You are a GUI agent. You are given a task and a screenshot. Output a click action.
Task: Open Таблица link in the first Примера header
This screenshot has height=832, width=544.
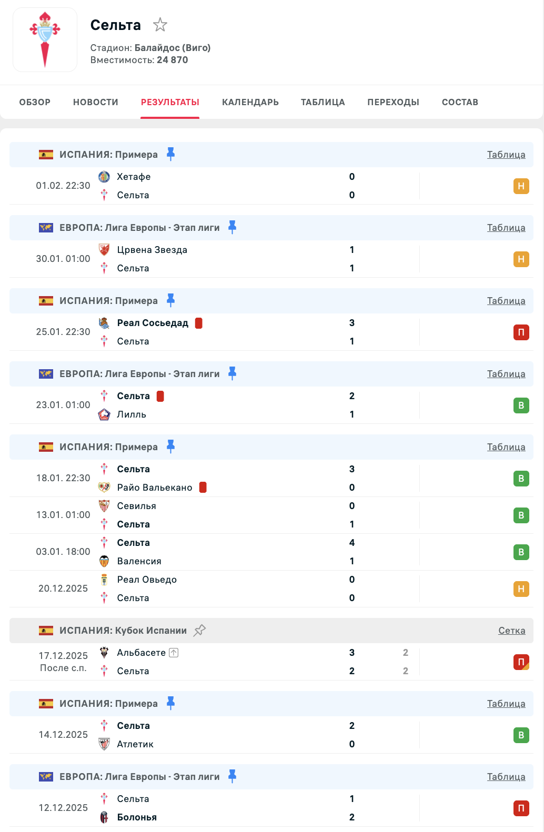click(x=506, y=155)
